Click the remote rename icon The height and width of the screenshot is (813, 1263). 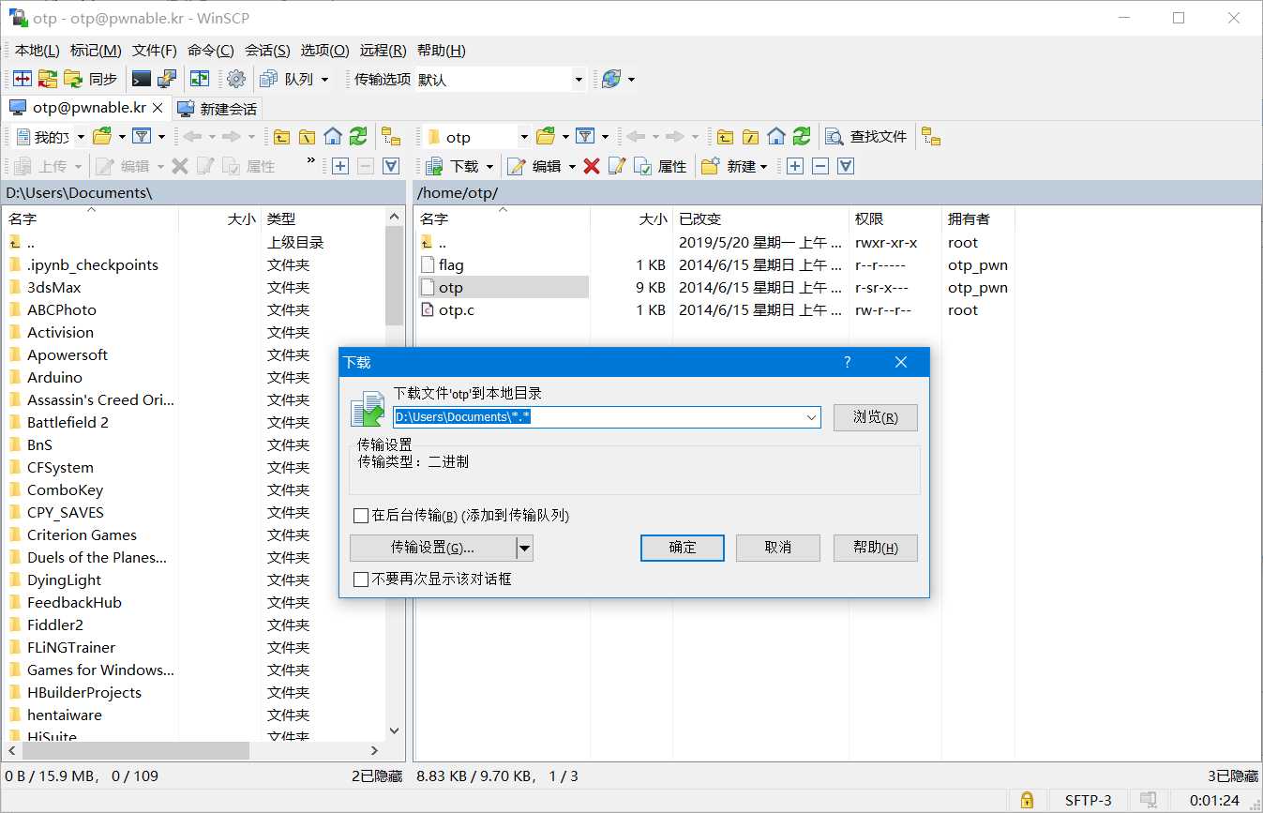click(x=617, y=166)
